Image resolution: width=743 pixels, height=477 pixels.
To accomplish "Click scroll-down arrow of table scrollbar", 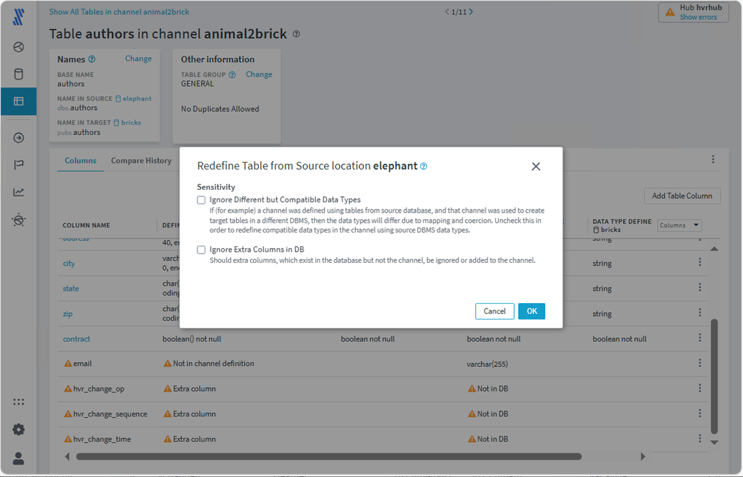I will pyautogui.click(x=714, y=442).
